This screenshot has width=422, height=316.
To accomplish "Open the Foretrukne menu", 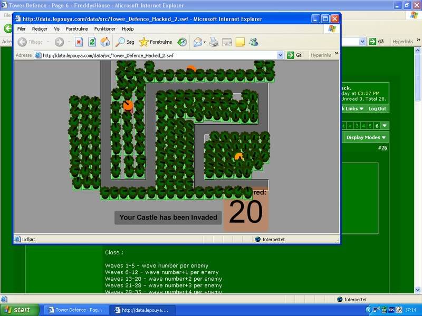I will point(76,29).
